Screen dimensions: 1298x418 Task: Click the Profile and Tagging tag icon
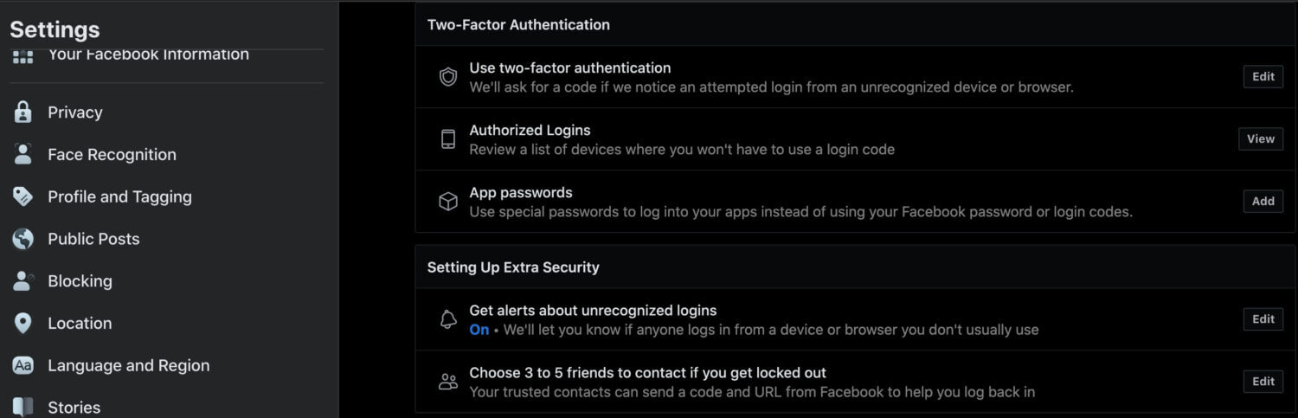point(23,196)
